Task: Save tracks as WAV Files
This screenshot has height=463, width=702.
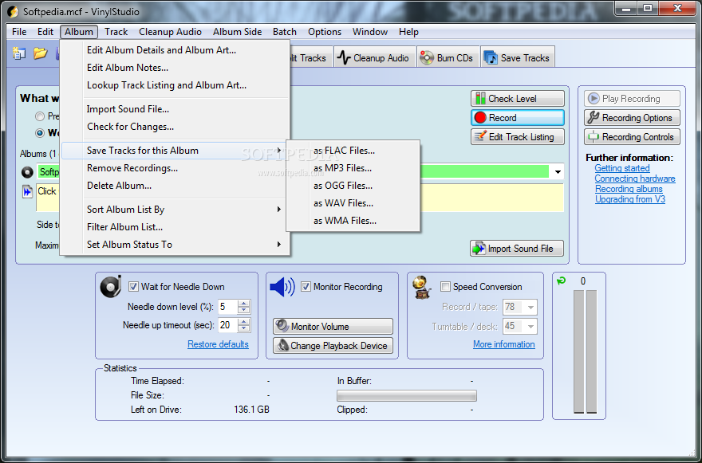Action: [353, 203]
